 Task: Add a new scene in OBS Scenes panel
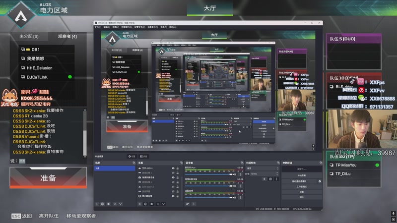tap(97, 204)
